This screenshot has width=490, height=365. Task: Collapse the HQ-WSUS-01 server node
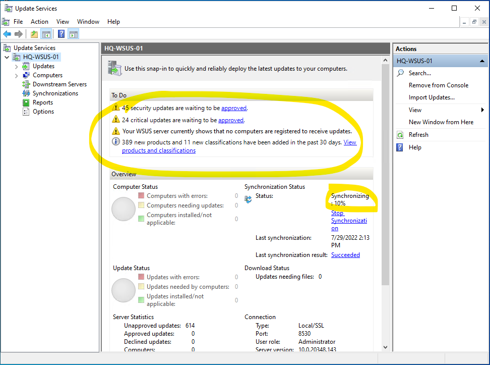click(7, 57)
